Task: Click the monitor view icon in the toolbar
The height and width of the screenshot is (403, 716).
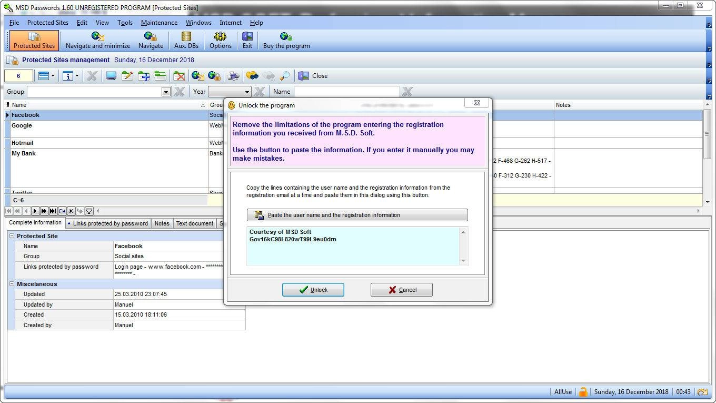Action: tap(111, 76)
